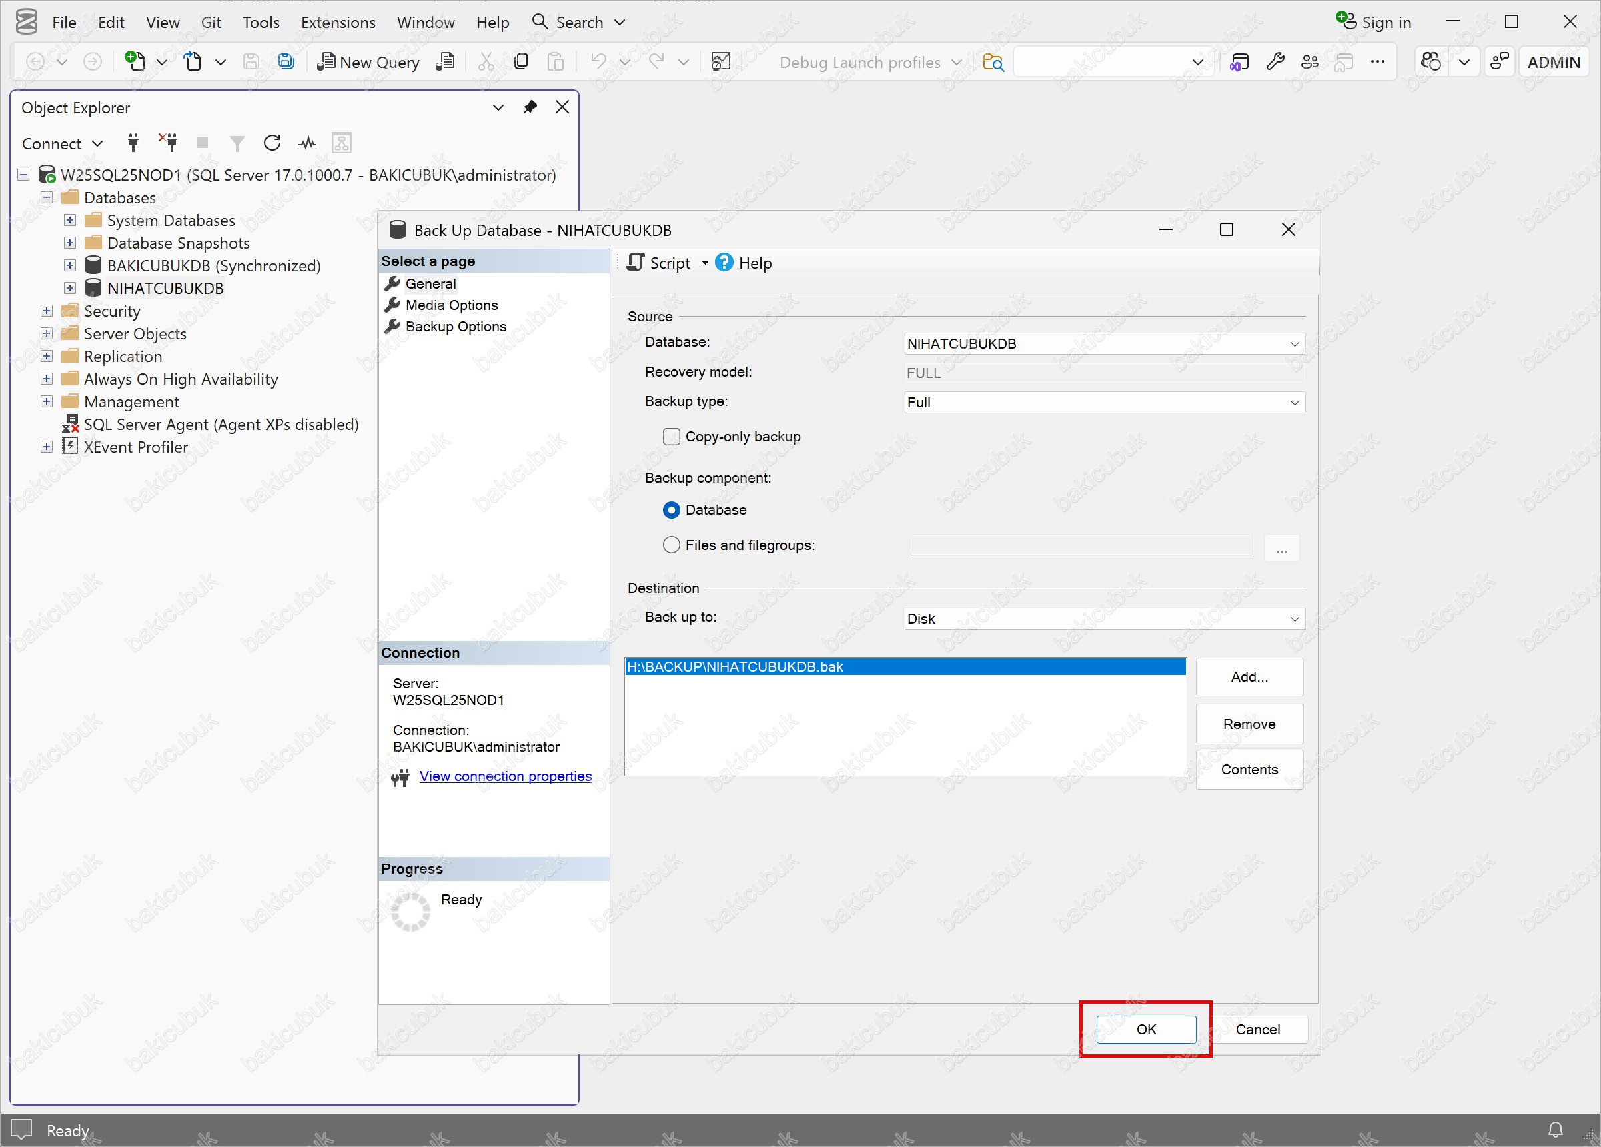Click the Script icon in backup dialog
The width and height of the screenshot is (1601, 1147).
pos(636,263)
